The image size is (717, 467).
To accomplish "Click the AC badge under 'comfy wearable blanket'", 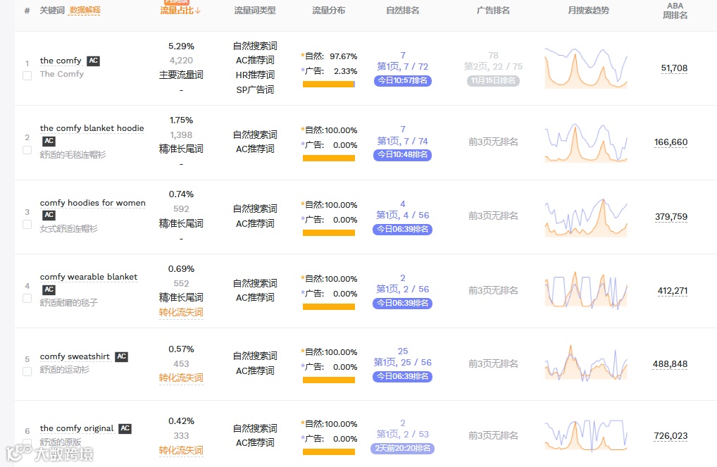I will tap(49, 289).
